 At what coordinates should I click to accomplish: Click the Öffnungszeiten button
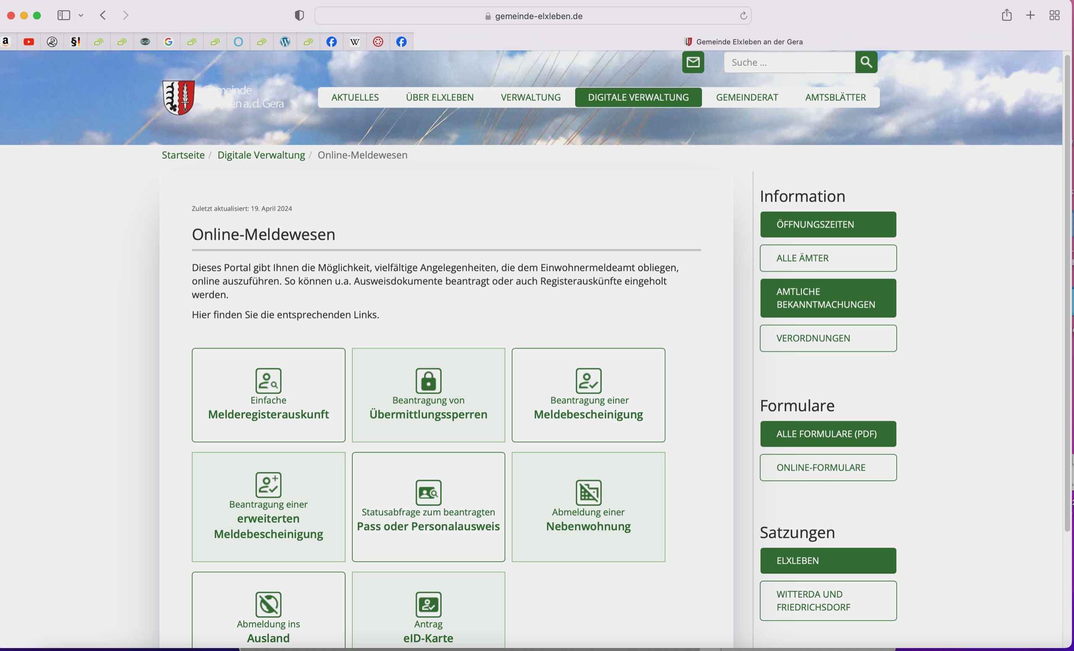[828, 224]
